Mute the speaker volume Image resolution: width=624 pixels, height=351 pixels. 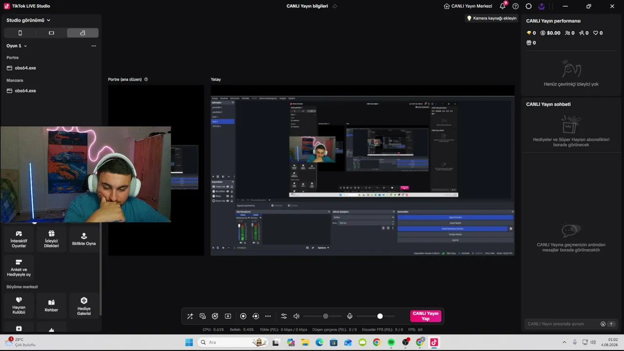click(296, 316)
